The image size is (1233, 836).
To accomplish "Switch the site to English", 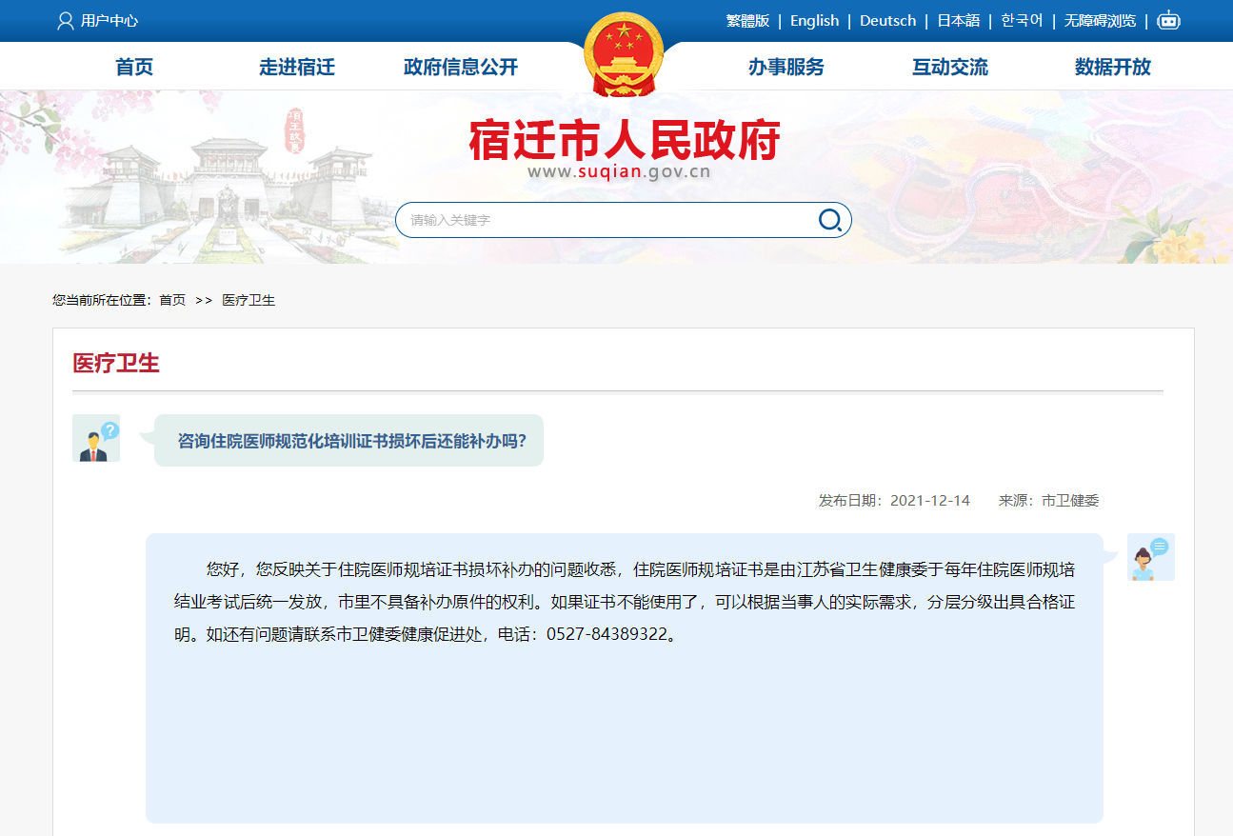I will (x=814, y=21).
